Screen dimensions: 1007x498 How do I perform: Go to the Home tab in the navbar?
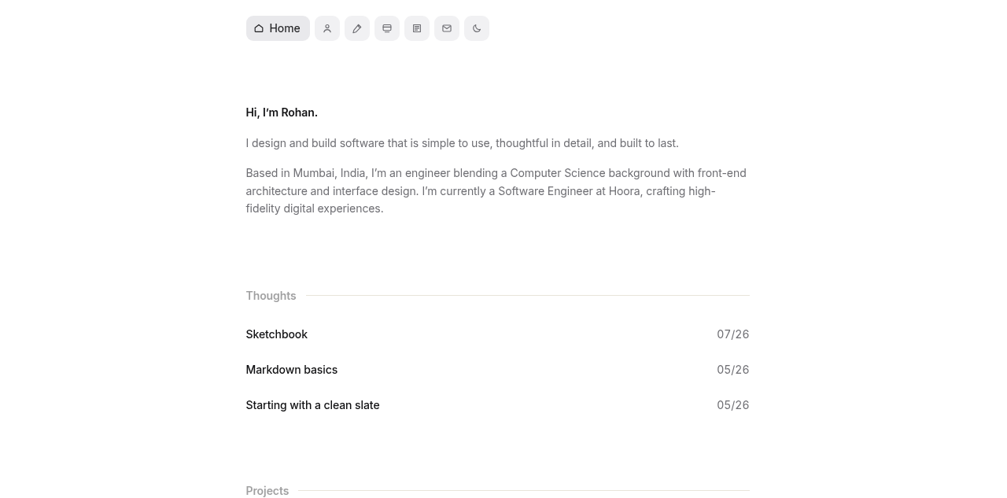pos(278,28)
